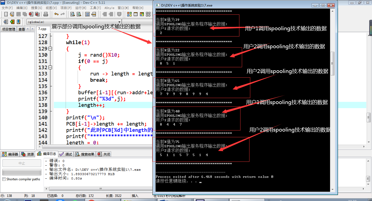Switch to the 查看 side tab
The image size is (372, 201).
pyautogui.click(x=22, y=29)
